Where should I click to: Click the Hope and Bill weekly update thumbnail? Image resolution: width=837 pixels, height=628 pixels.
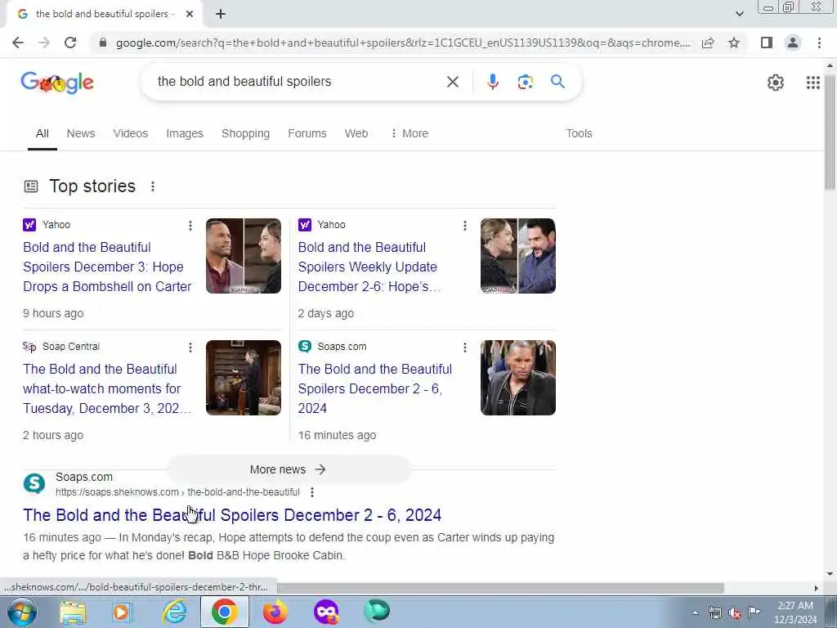(x=517, y=256)
